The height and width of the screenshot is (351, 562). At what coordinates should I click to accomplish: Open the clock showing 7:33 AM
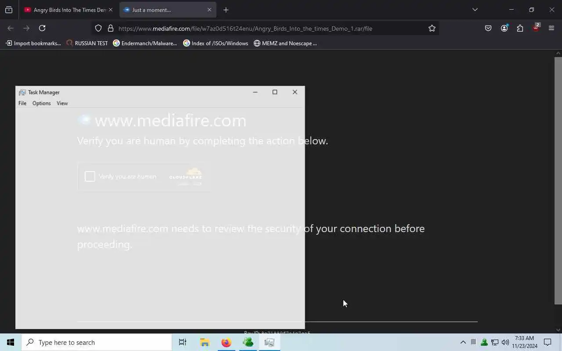[525, 342]
